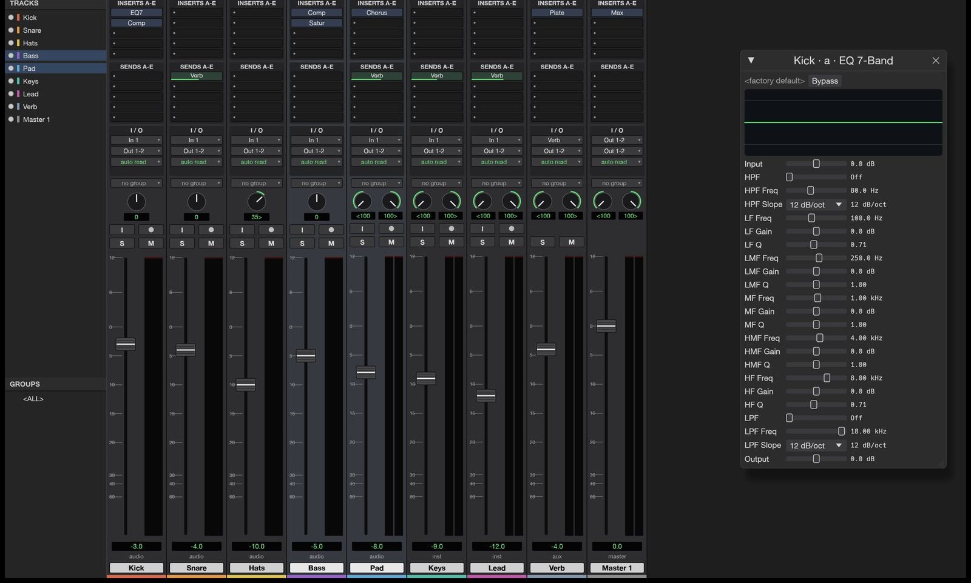Mute the Verb aux channel
The width and height of the screenshot is (971, 583).
click(x=572, y=242)
